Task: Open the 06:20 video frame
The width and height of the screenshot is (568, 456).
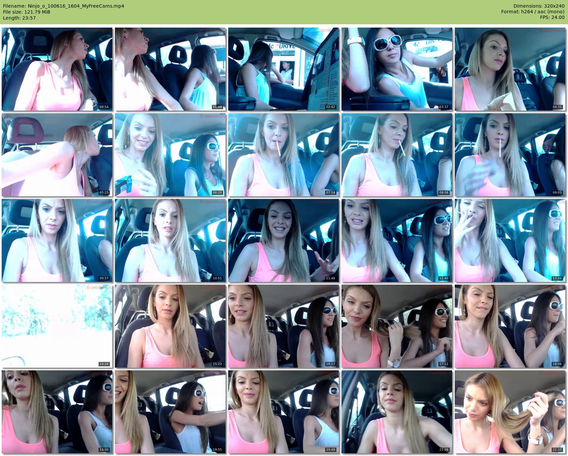Action: coord(170,155)
